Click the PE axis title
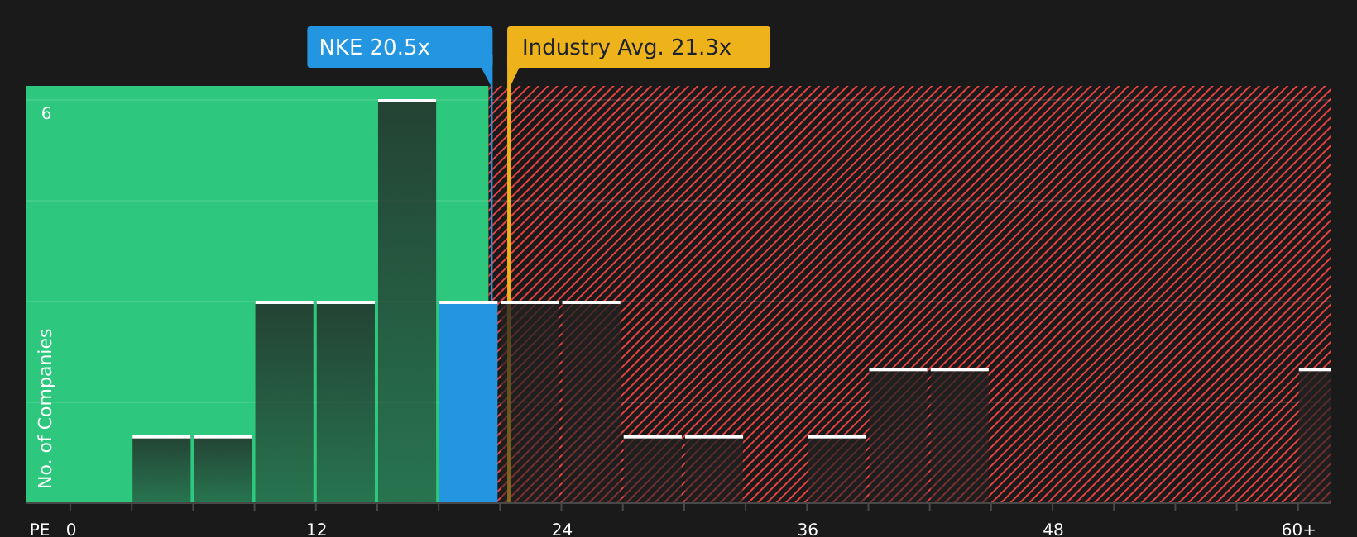This screenshot has height=537, width=1357. (x=40, y=530)
